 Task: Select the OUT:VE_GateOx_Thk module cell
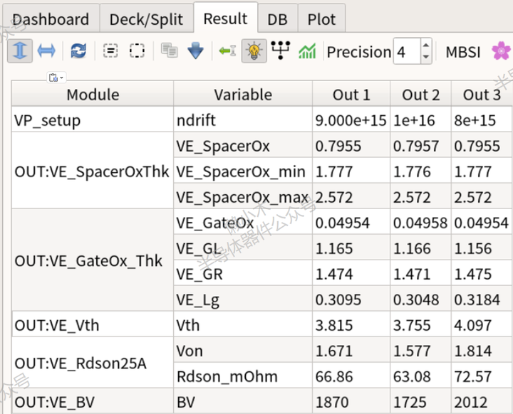click(93, 260)
